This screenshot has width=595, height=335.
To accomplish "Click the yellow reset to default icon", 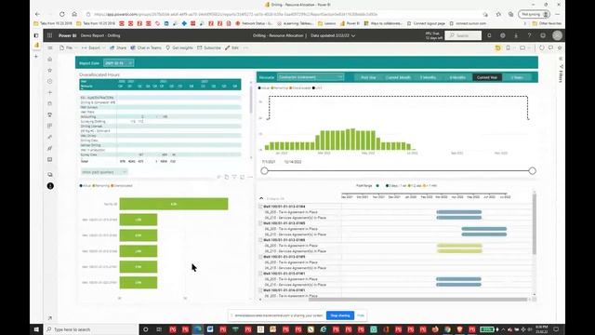I will point(498,47).
